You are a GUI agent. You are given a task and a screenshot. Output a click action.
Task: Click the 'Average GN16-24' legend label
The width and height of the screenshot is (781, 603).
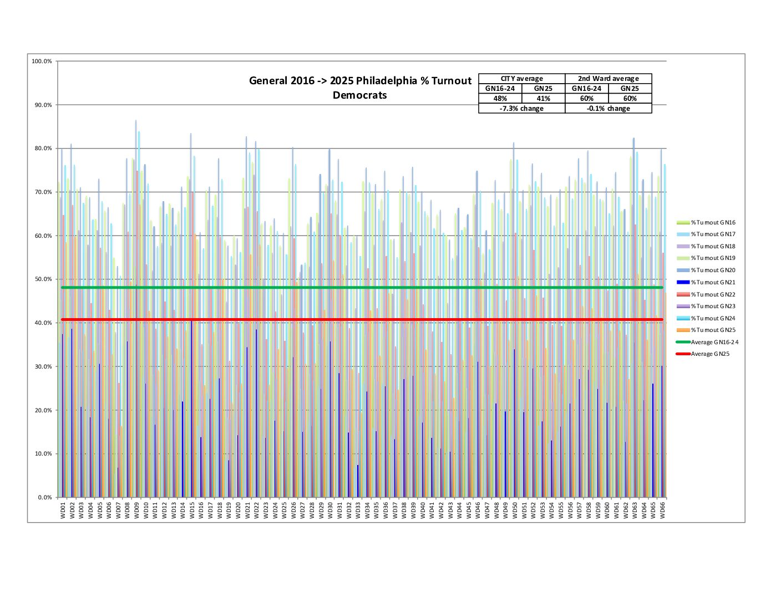point(714,342)
